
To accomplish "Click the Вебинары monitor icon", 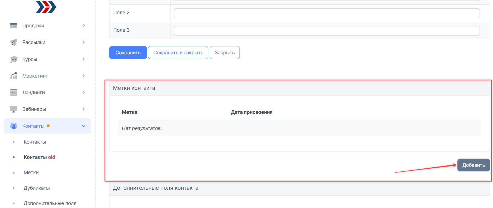I will (x=14, y=109).
